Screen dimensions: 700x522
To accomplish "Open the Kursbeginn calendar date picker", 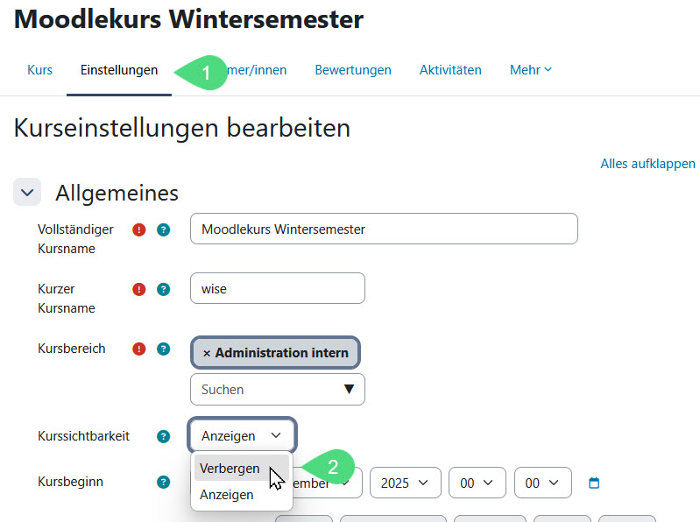I will [594, 483].
